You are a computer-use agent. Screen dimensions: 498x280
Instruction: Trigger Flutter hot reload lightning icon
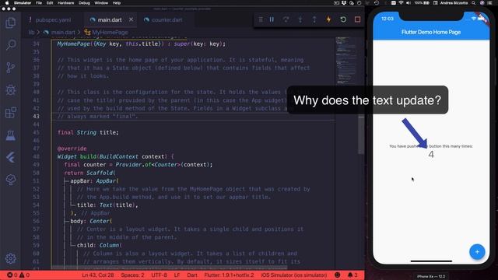(x=328, y=19)
